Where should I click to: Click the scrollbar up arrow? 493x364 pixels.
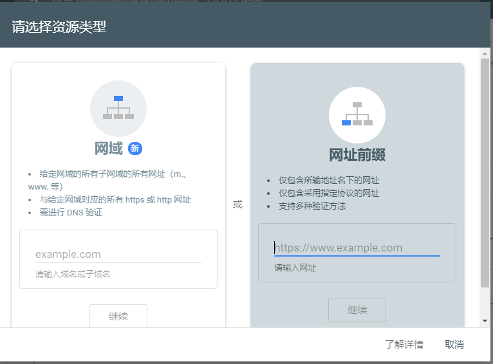[485, 53]
